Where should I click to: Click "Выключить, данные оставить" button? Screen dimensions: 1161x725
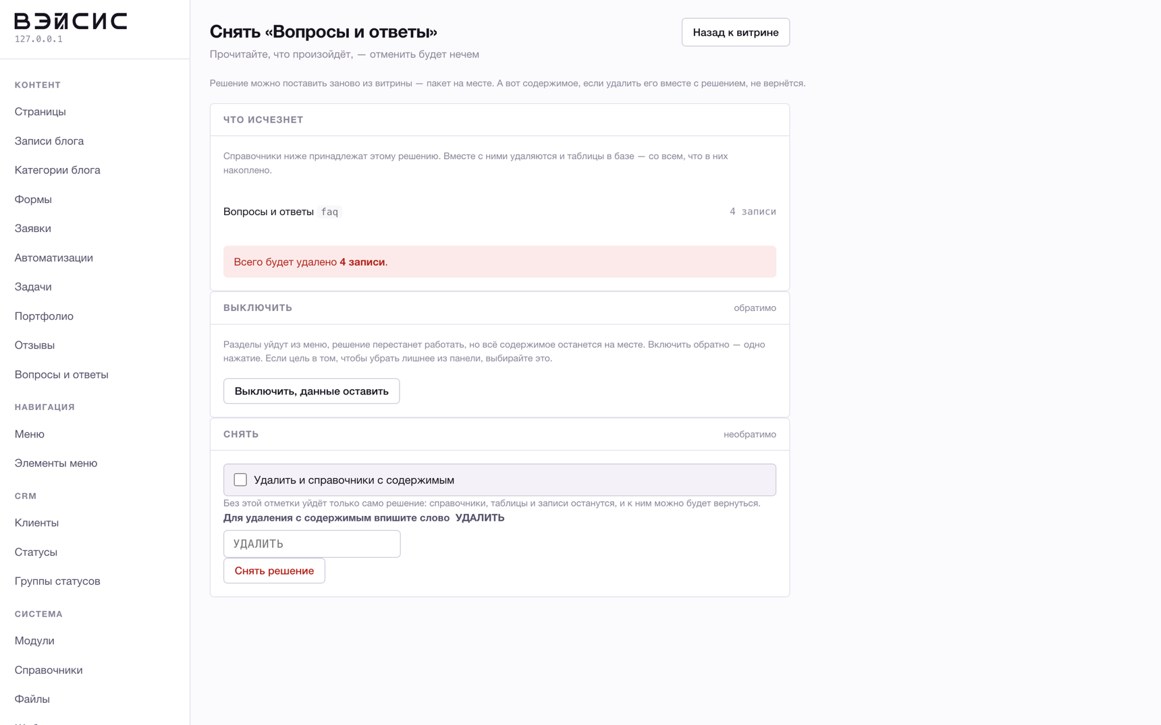pos(311,391)
